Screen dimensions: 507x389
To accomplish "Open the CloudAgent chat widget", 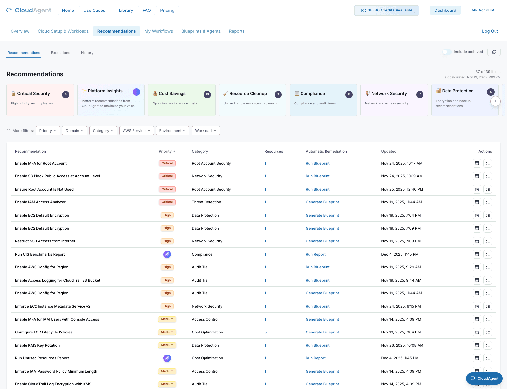I will coord(484,378).
